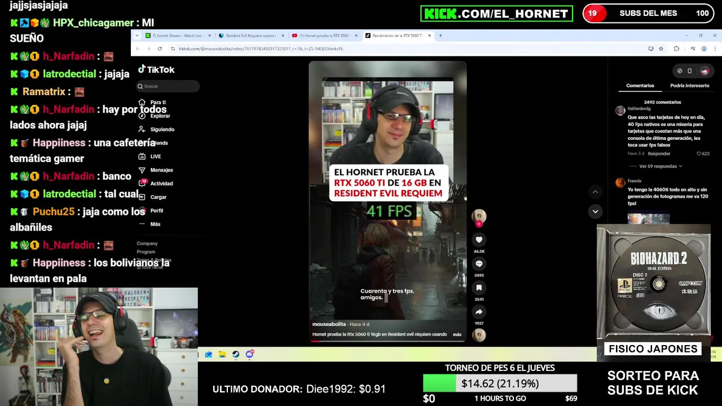Open Outlook icon on the taskbar
The image size is (722, 406).
209,354
